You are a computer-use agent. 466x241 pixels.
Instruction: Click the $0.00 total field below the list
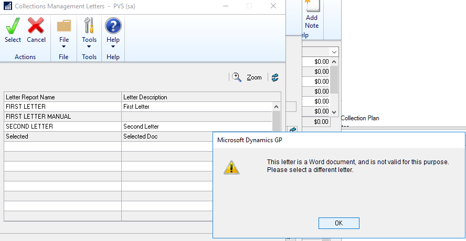click(316, 122)
